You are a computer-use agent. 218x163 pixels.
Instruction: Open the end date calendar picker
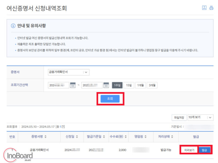(106, 85)
